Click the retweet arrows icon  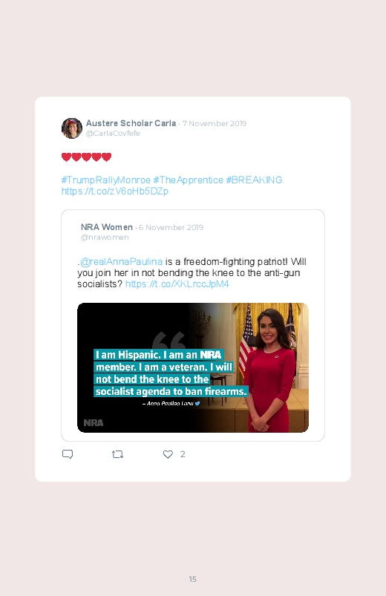(117, 454)
